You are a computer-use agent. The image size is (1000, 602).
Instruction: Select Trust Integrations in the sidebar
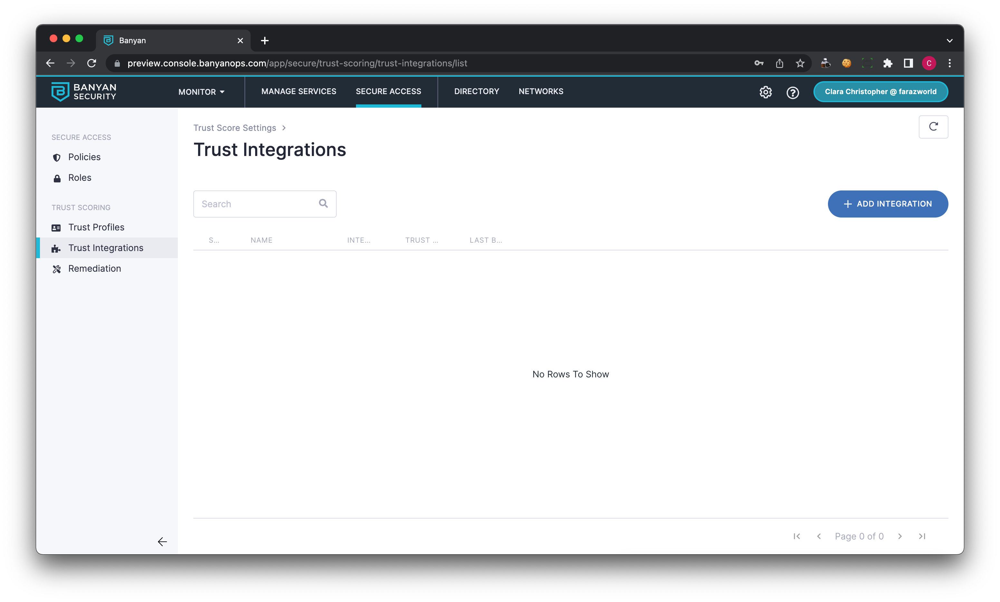(x=107, y=248)
